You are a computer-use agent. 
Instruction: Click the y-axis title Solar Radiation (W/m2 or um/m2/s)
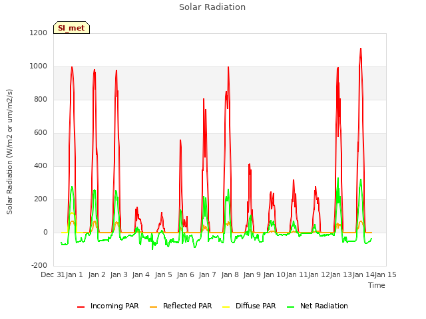click(x=9, y=152)
